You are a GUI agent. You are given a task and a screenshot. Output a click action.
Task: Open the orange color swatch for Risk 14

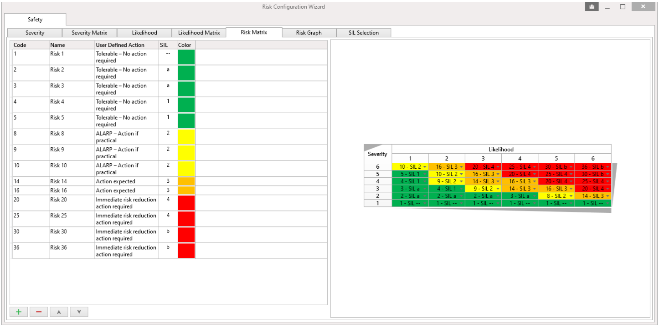(186, 181)
